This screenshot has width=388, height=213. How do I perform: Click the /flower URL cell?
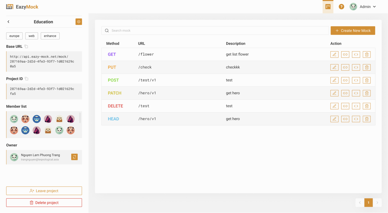tap(146, 55)
